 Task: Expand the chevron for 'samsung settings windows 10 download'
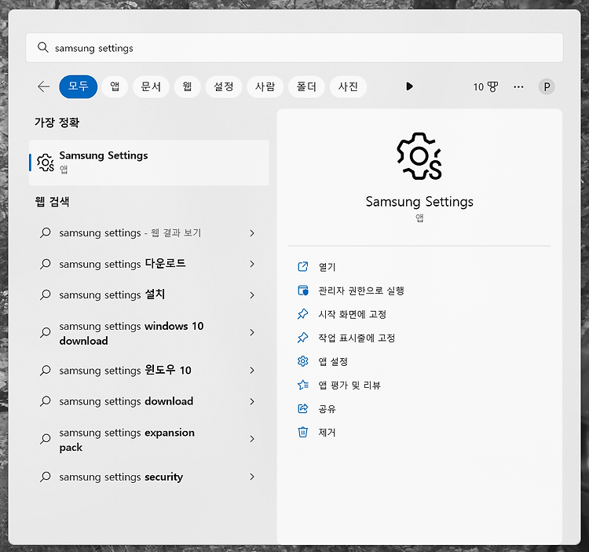click(252, 332)
